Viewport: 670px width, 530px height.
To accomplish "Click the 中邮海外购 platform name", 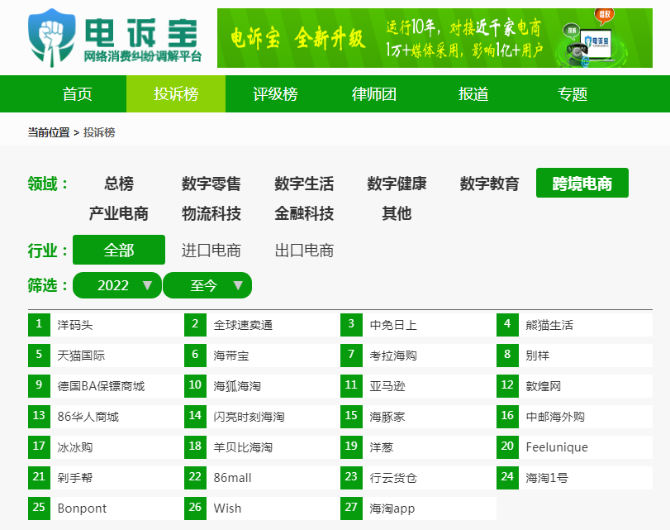I will coord(555,417).
